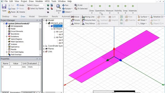This screenshot has height=93, width=165.
Task: Expand 3D Components in Project Manager
Action: coord(7,26)
